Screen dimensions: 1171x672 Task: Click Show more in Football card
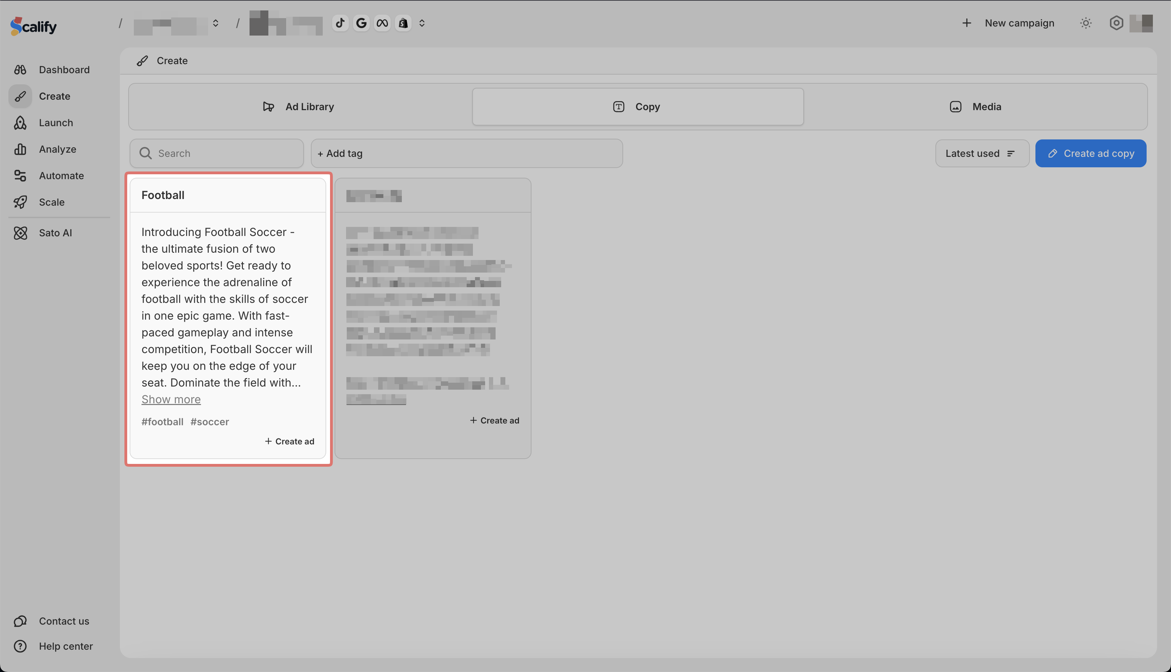[171, 400]
